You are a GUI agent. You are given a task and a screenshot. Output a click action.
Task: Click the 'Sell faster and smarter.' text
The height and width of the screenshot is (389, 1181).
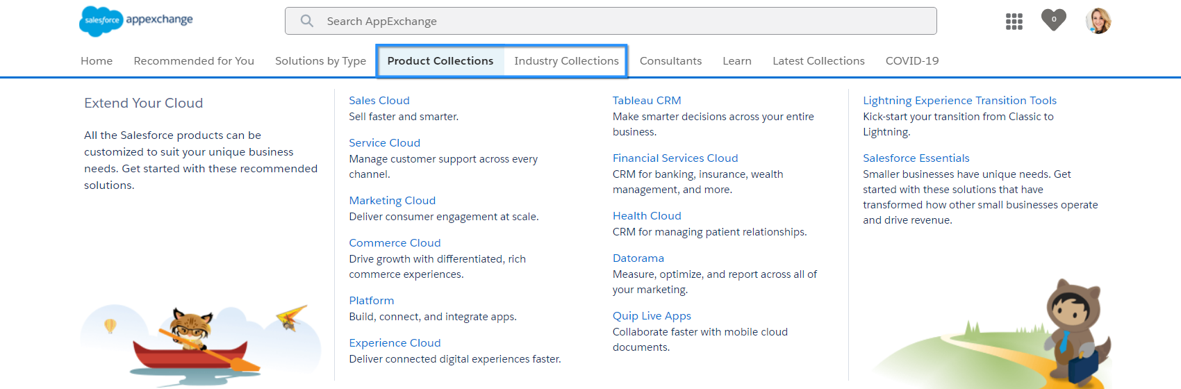[x=404, y=117]
